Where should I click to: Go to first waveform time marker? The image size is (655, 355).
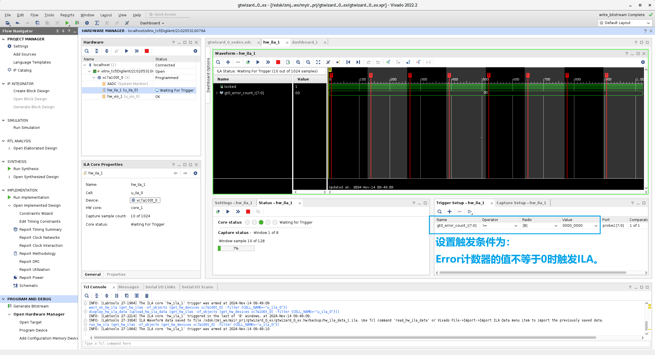348,62
